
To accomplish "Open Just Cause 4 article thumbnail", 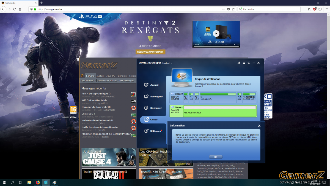I will click(x=109, y=157).
